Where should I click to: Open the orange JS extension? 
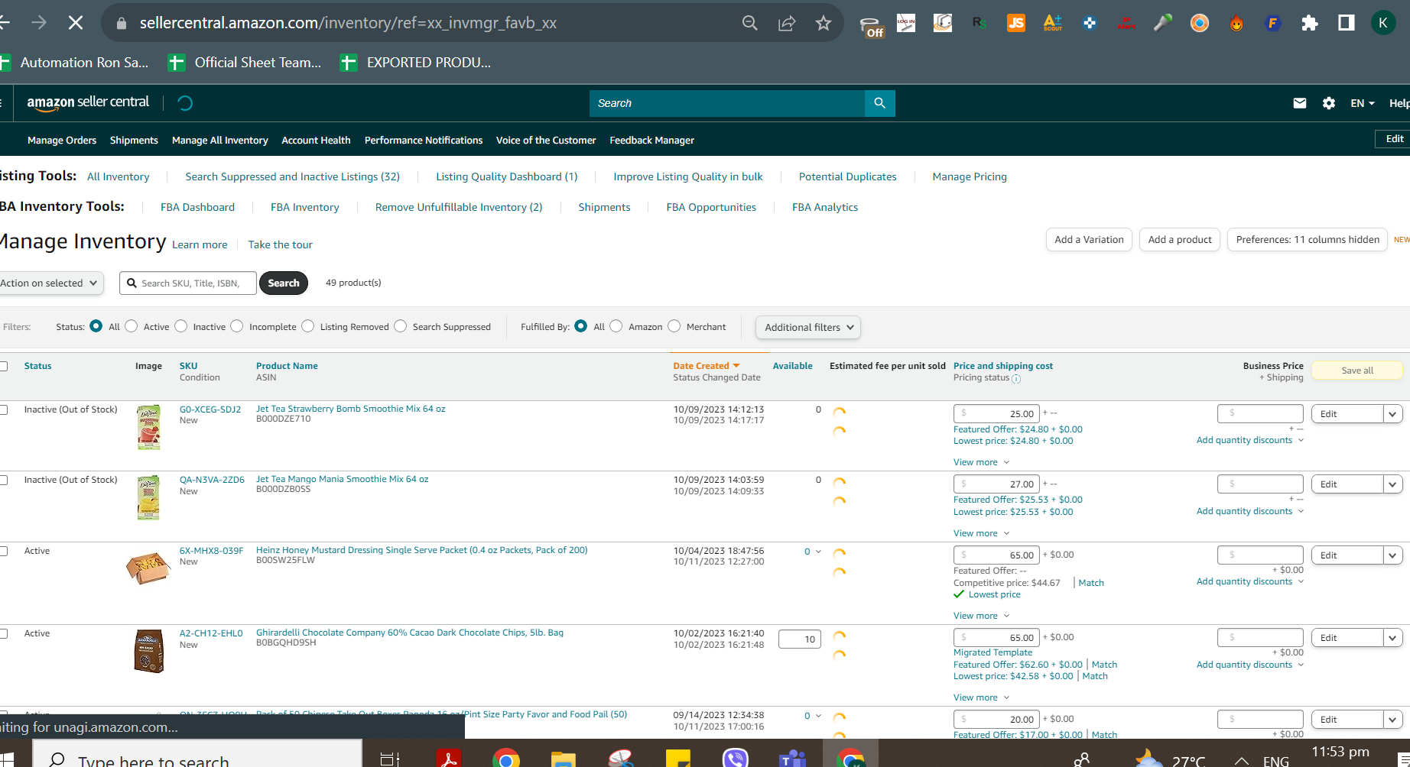(x=1016, y=23)
